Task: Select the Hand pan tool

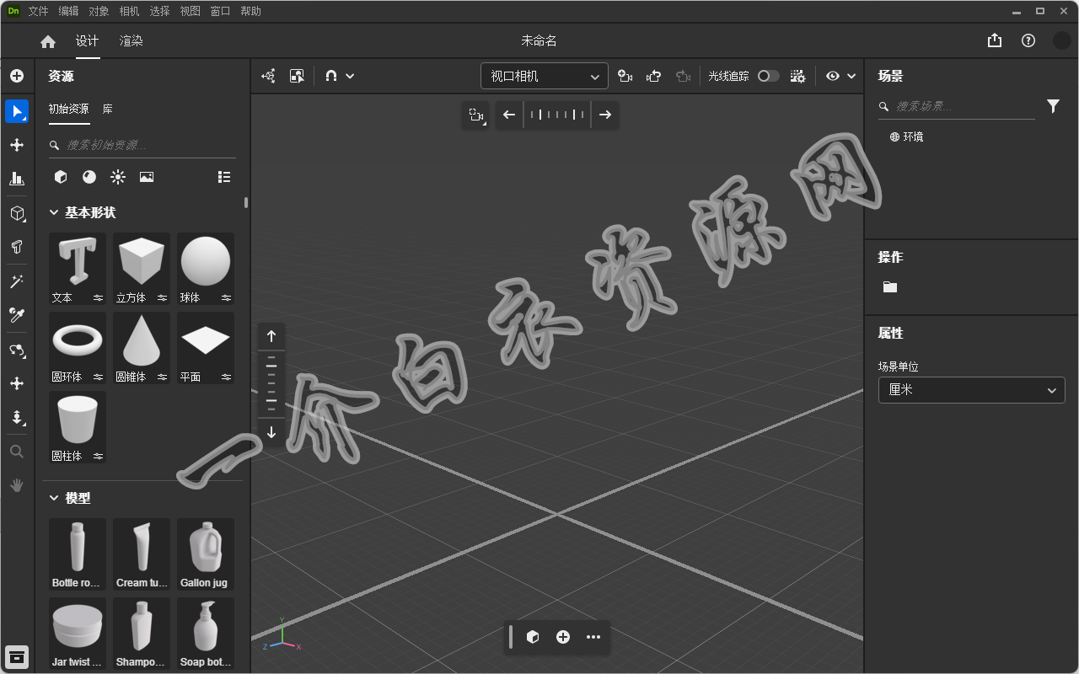Action: tap(17, 485)
